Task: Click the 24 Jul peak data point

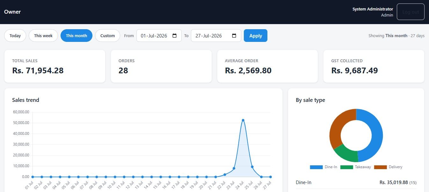Action: coord(243,120)
